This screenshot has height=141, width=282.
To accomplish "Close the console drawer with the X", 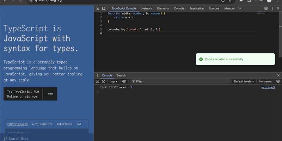I will [278, 75].
